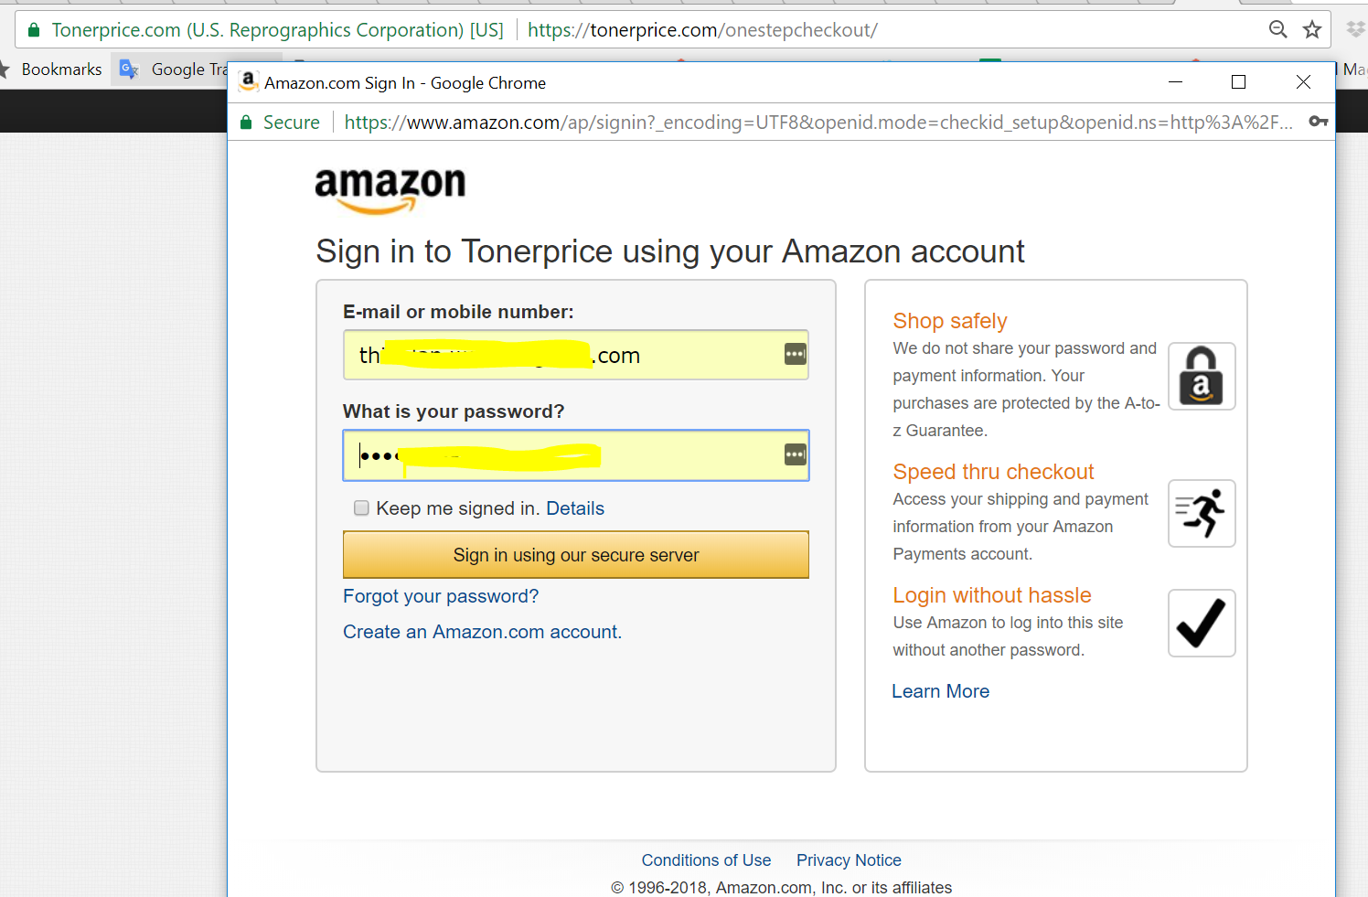Open the Details link

575,508
